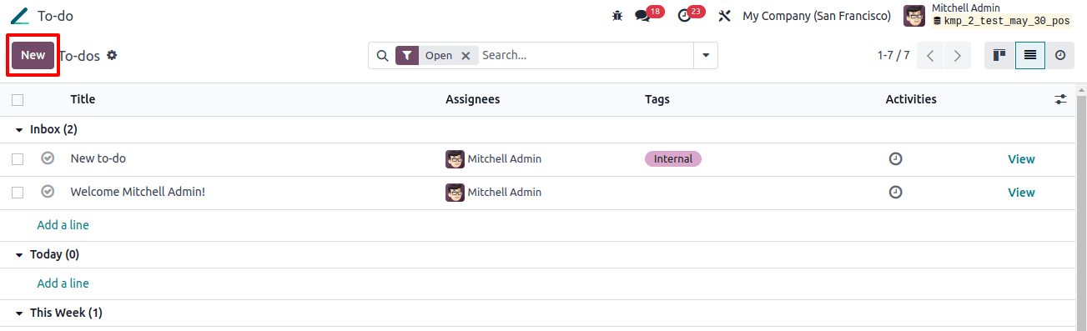This screenshot has width=1087, height=331.
Task: Tick the checkbox for Welcome Mitchell Admin row
Action: coord(18,193)
